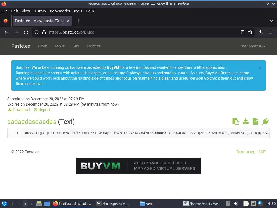Open the Firefox downloads panel
This screenshot has width=277, height=208.
click(x=260, y=32)
